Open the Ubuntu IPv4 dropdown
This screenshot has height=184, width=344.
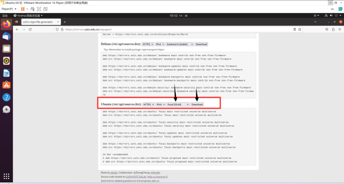click(161, 104)
